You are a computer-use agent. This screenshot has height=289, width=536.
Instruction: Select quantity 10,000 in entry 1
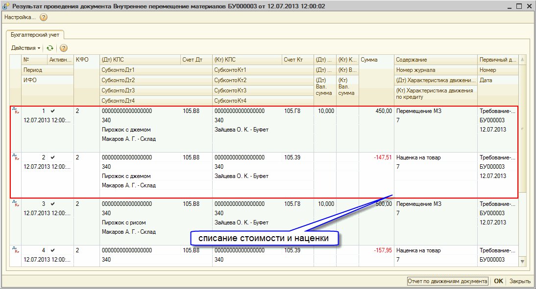tap(326, 111)
